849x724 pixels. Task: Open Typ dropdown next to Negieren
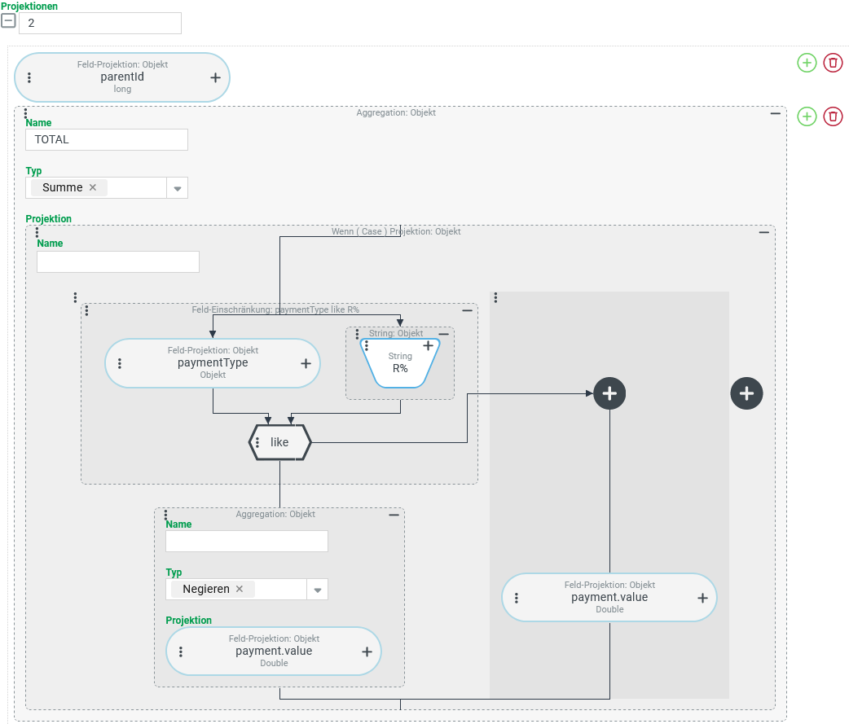pyautogui.click(x=317, y=590)
